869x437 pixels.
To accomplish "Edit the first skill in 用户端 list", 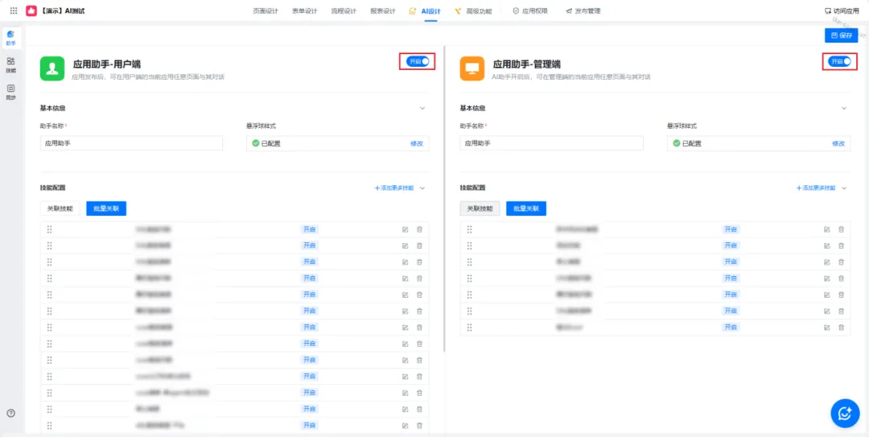I will (406, 229).
